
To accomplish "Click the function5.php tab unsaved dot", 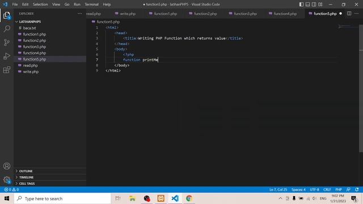I will click(x=340, y=14).
